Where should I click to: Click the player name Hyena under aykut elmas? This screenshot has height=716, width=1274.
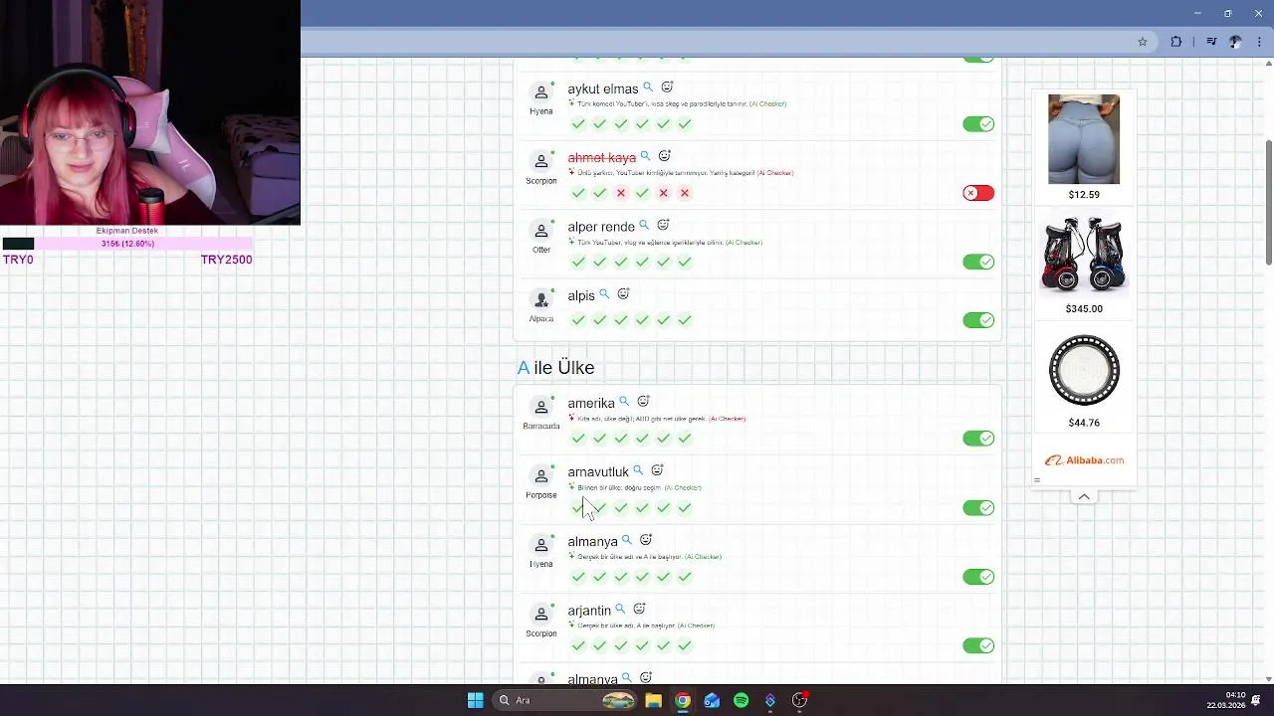[541, 111]
